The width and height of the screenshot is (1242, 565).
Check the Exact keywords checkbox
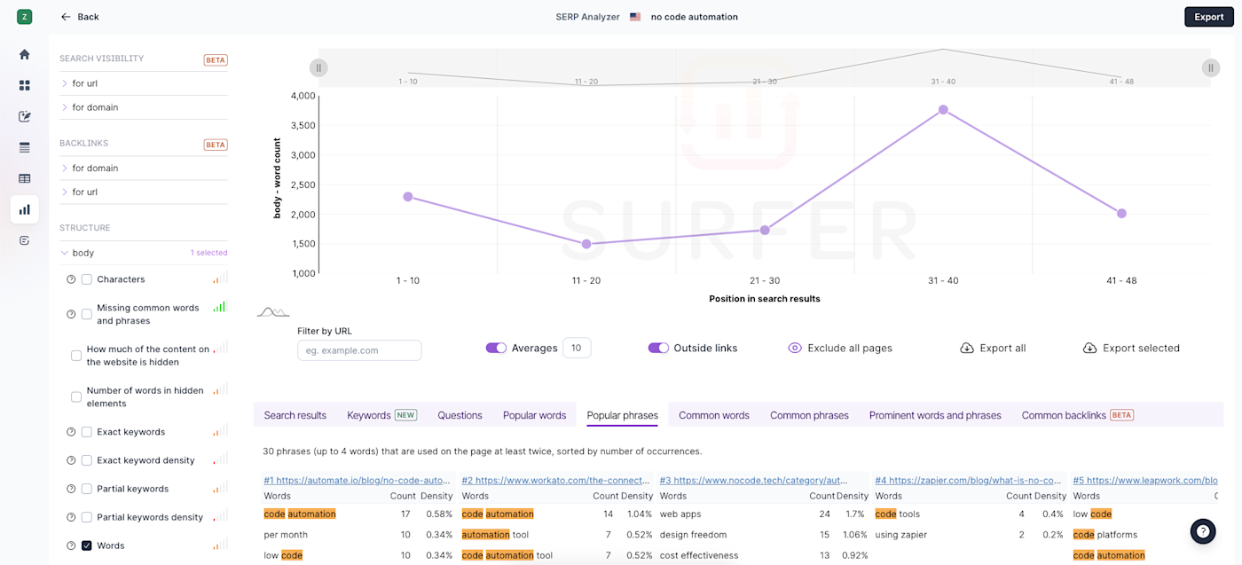(87, 432)
